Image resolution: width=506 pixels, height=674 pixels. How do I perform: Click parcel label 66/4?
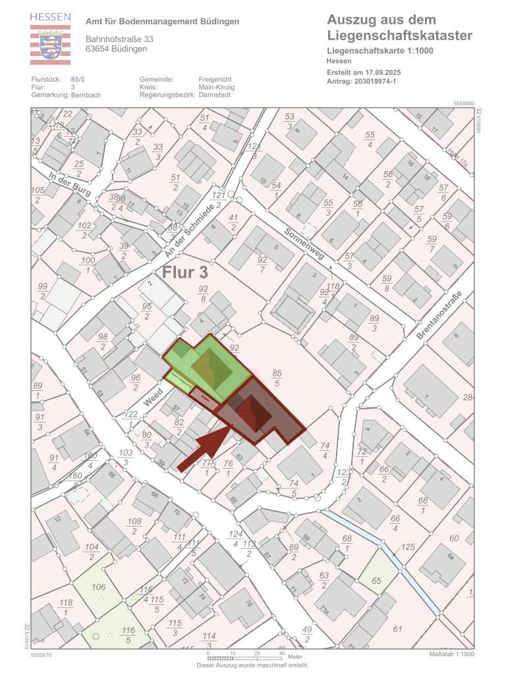(395, 523)
